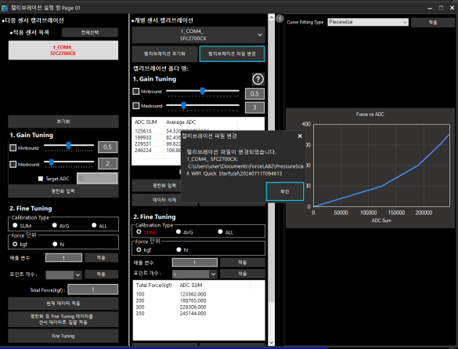This screenshot has height=349, width=458.
Task: Click ADC SUM value 228306.000
Action: tap(193, 307)
